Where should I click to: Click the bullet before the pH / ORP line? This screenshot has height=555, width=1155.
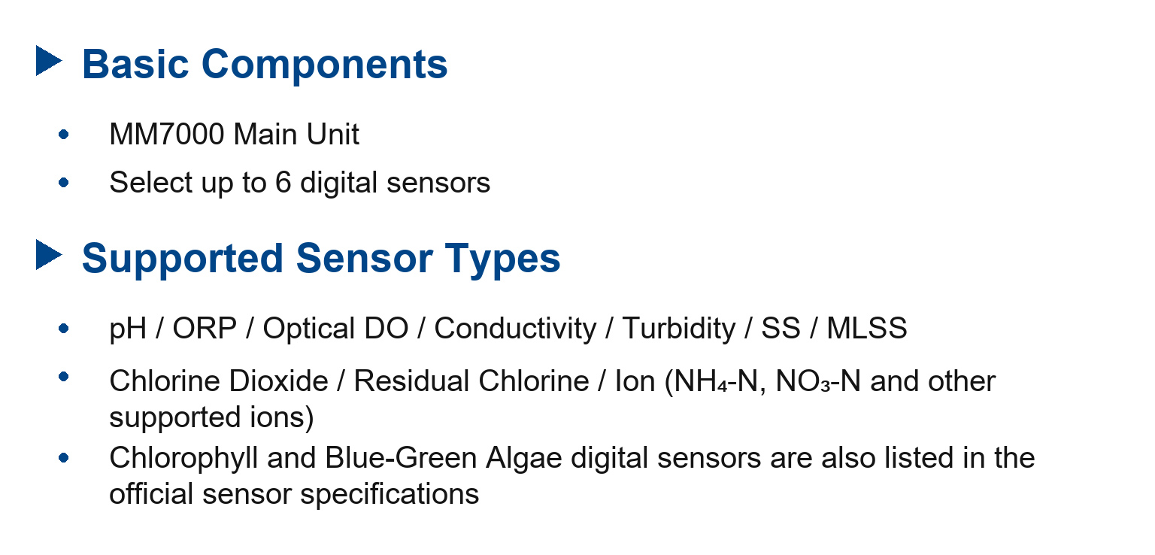tap(64, 329)
